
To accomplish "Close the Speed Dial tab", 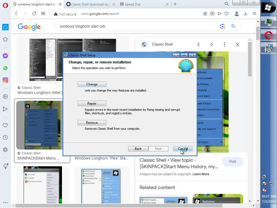I will coord(167,4).
